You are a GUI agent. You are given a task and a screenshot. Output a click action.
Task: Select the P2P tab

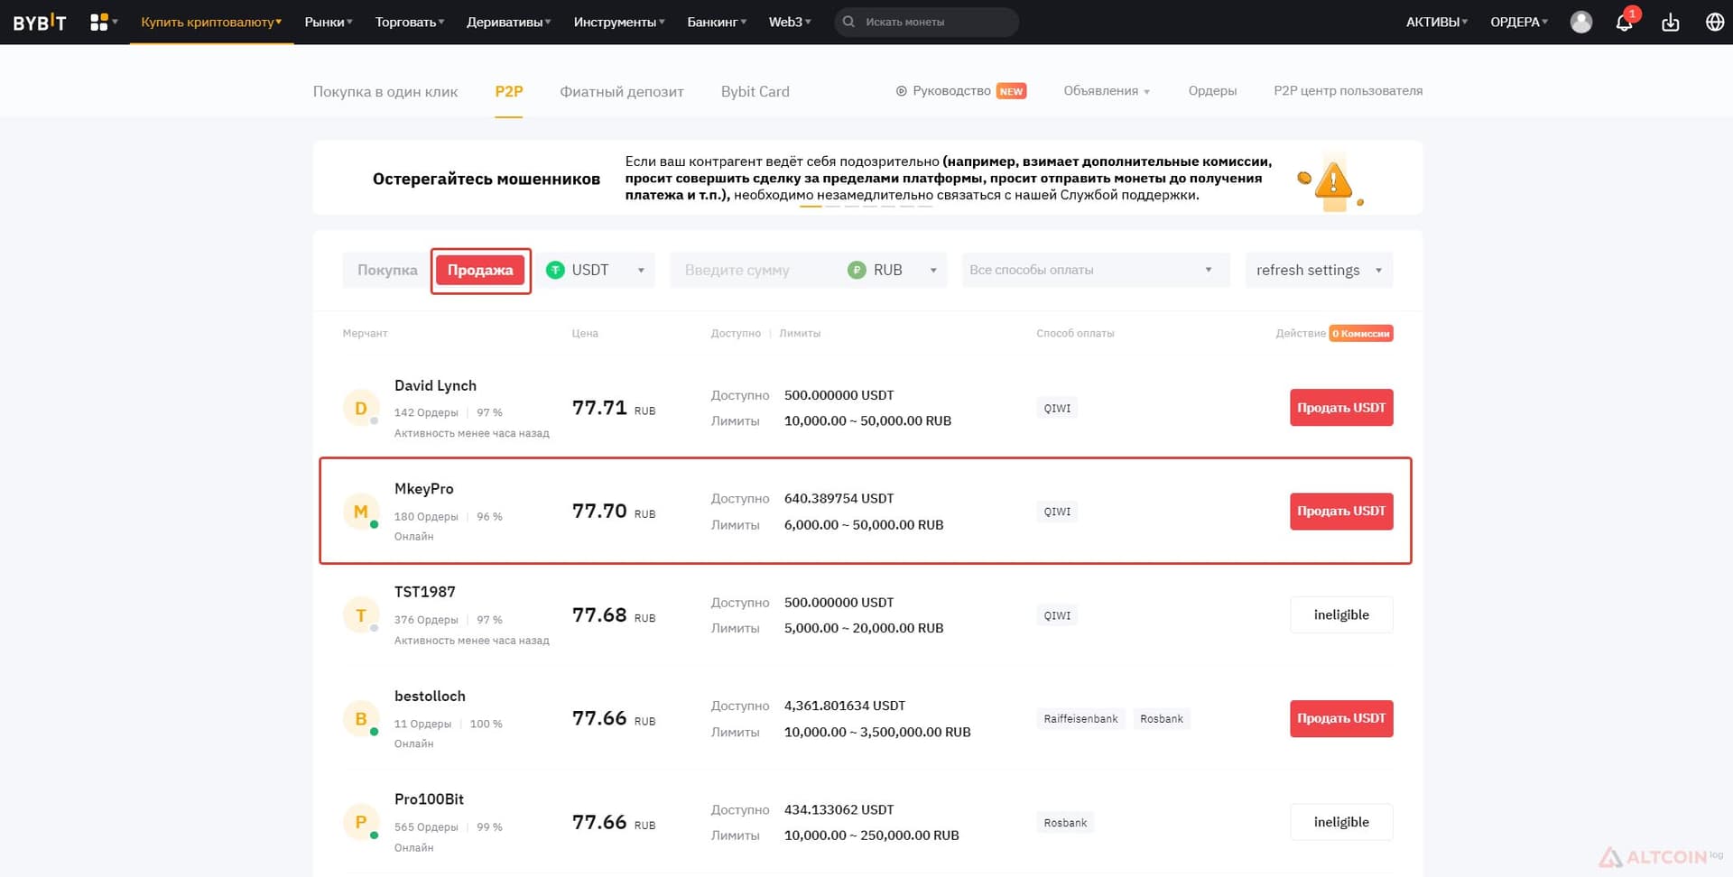click(x=509, y=91)
